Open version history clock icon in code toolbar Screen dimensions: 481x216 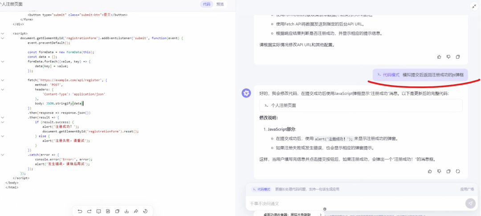(145, 211)
